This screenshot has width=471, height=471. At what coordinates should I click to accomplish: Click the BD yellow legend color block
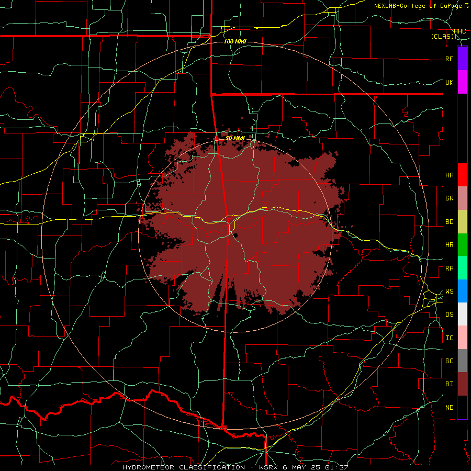tap(462, 222)
